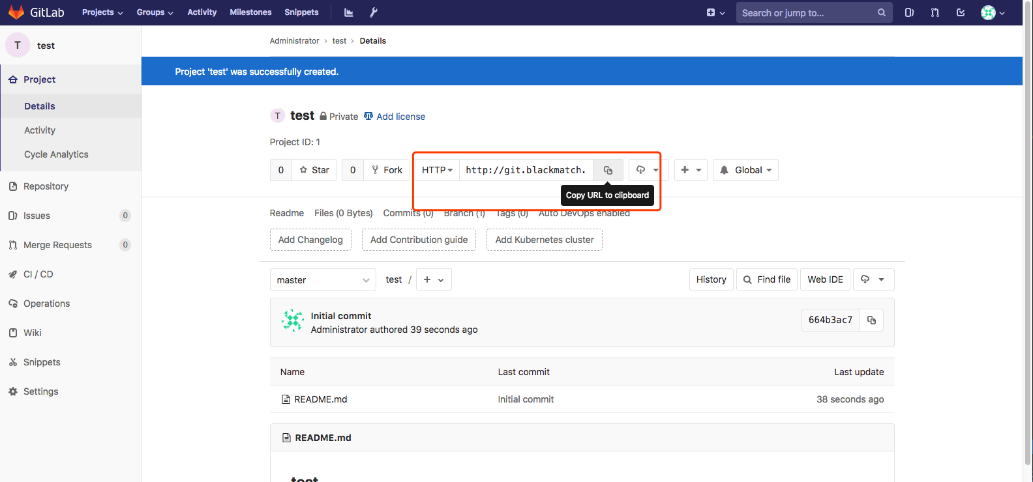This screenshot has height=482, width=1033.
Task: Copy commit SHA 664b3ac7 icon
Action: (x=871, y=320)
